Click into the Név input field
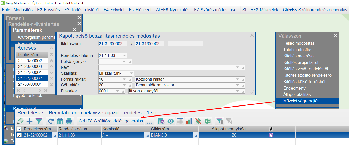Viewport: 349px width, 145px height. click(172, 67)
